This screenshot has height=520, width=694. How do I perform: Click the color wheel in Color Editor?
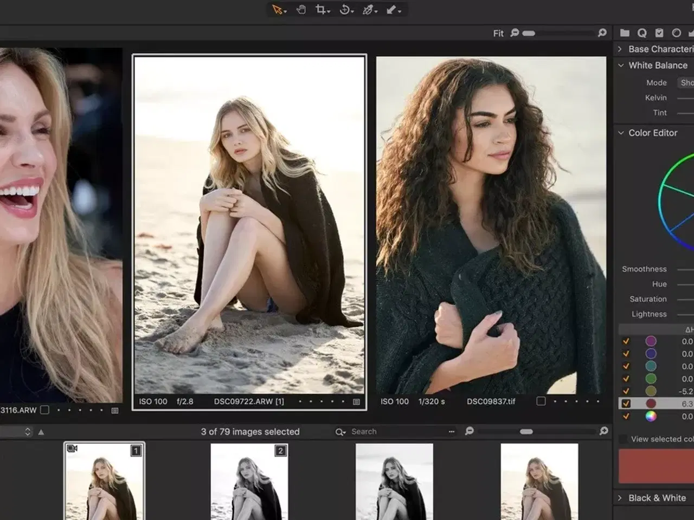coord(676,201)
